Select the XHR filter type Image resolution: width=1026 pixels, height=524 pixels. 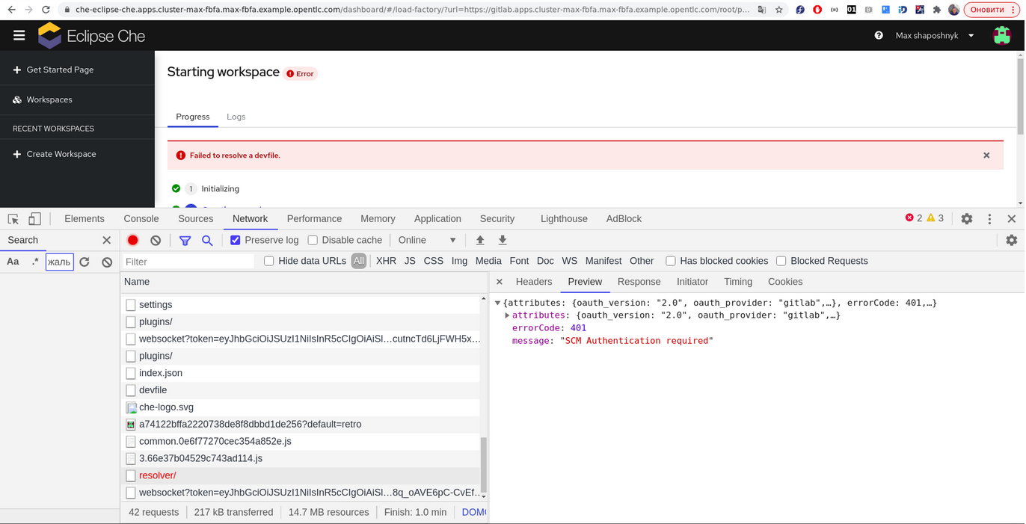[386, 261]
